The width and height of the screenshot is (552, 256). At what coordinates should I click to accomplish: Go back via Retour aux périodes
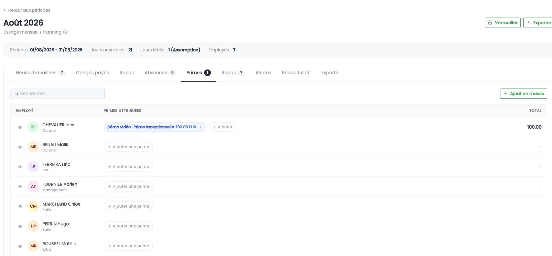tap(27, 10)
